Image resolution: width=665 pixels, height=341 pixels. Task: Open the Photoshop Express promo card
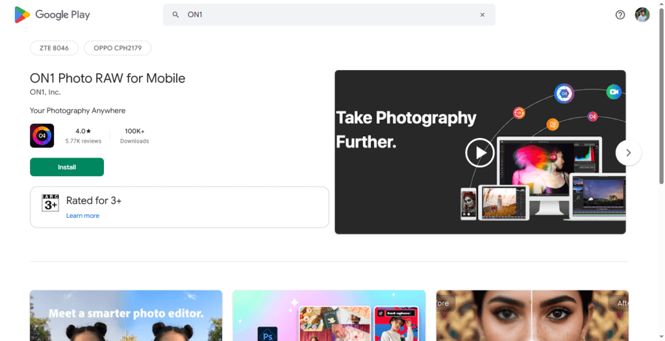(x=329, y=316)
